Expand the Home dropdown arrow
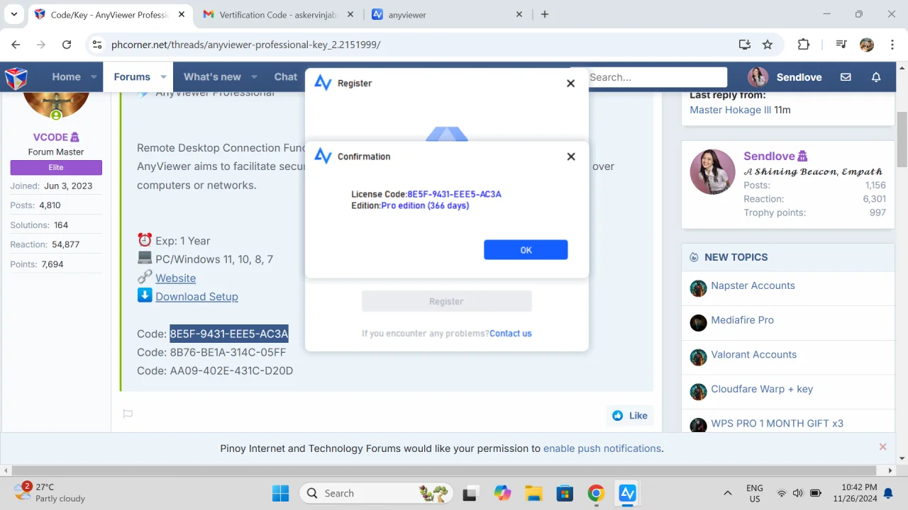Viewport: 908px width, 510px height. point(93,76)
